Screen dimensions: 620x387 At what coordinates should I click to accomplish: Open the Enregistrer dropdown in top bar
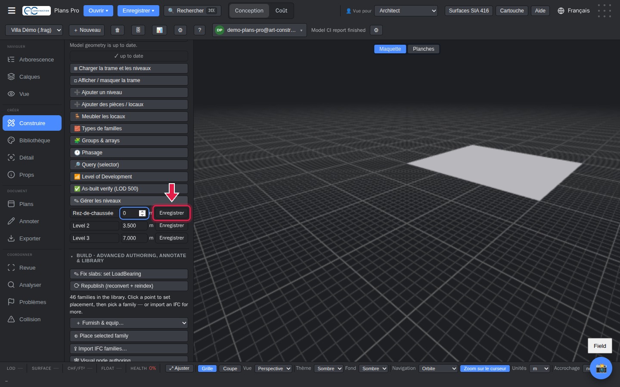(x=138, y=11)
